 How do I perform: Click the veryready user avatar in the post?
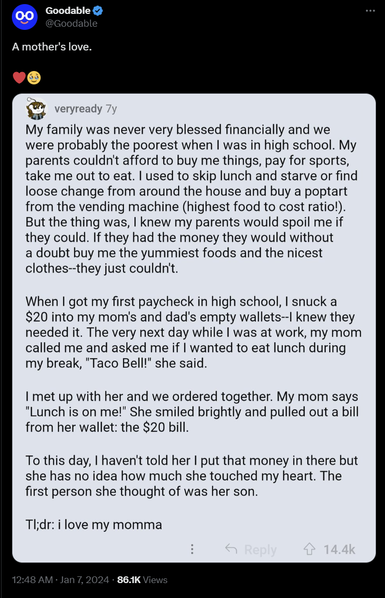[36, 109]
